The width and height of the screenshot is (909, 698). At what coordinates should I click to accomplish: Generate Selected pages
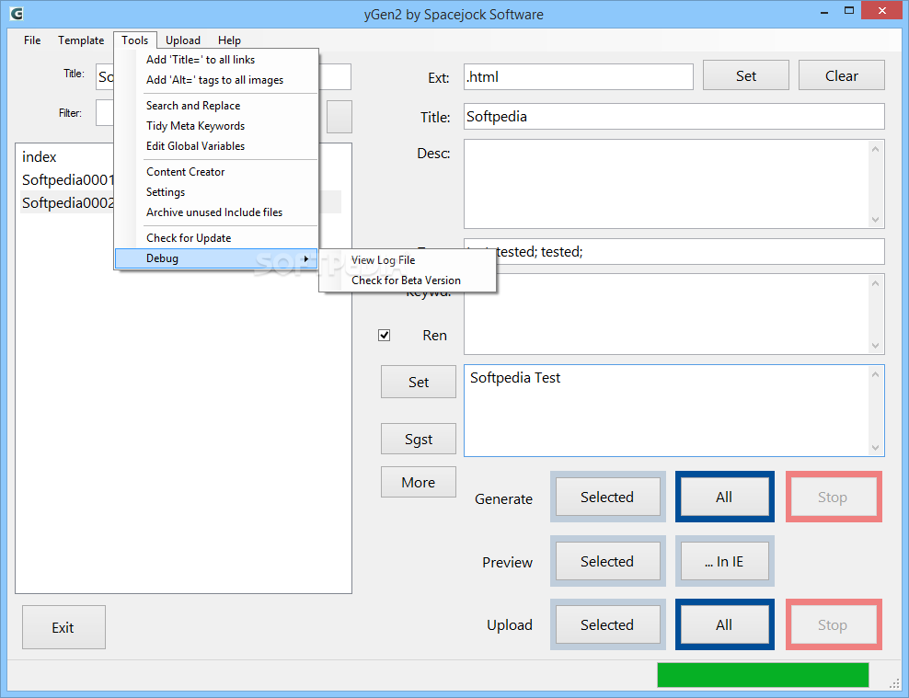607,497
